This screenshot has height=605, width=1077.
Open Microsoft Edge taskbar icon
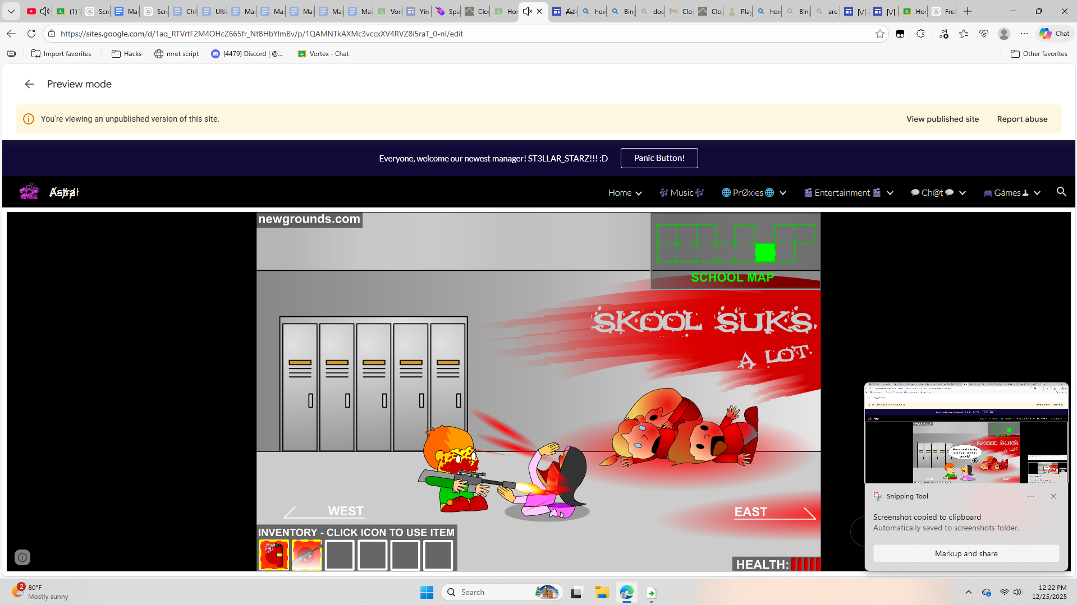click(627, 592)
